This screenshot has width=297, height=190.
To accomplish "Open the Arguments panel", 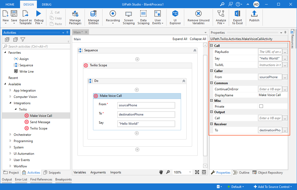I will (98, 172).
